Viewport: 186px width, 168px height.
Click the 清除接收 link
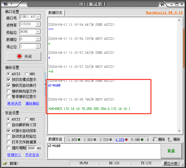point(32,103)
